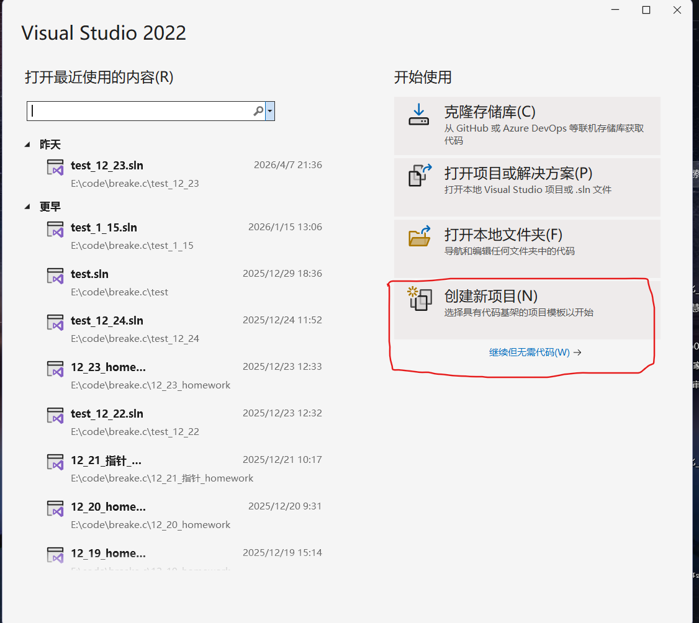Image resolution: width=699 pixels, height=623 pixels.
Task: Click date 2025/12/21 10:17
Action: click(x=282, y=459)
